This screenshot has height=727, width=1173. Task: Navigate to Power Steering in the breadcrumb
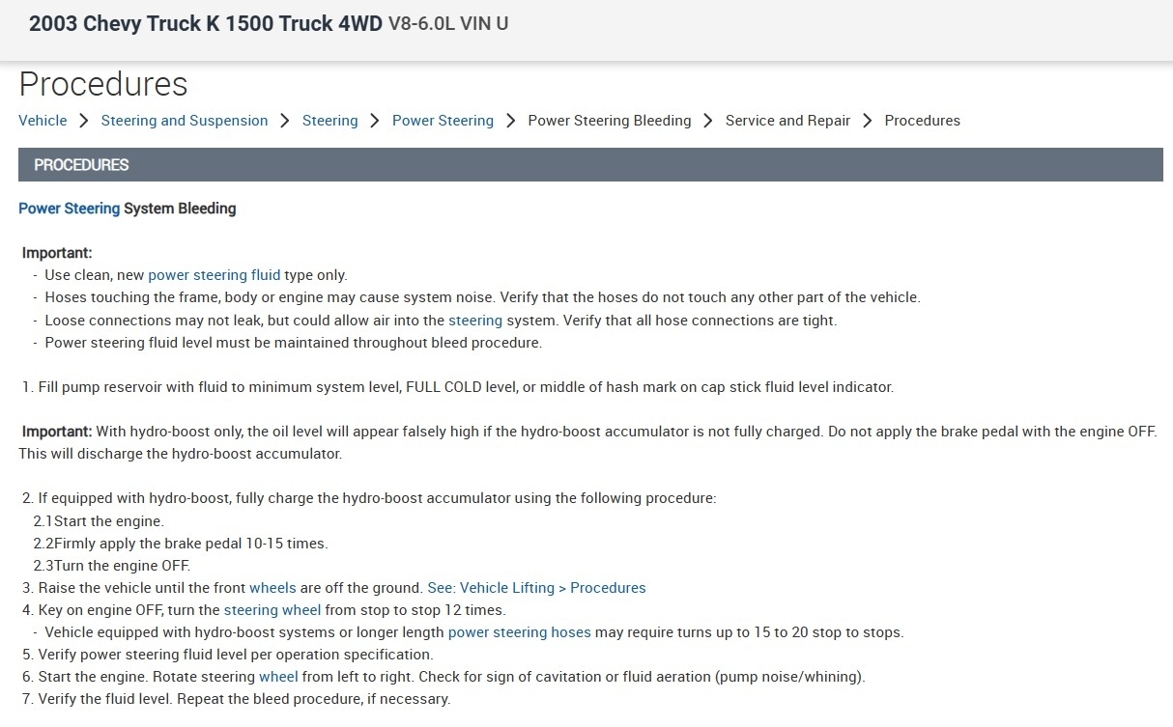[x=443, y=121]
